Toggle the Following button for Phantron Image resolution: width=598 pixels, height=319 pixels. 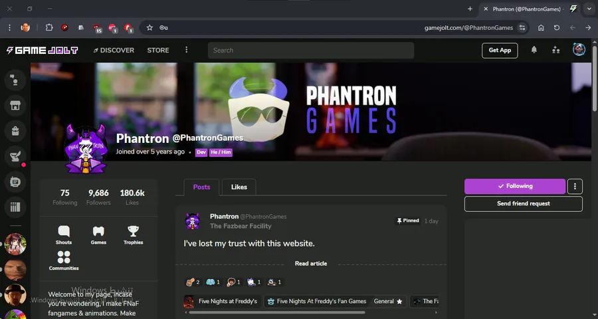pyautogui.click(x=515, y=186)
